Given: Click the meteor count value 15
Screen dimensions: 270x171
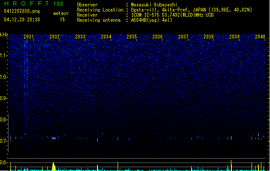Looking at the screenshot, I should [62, 20].
